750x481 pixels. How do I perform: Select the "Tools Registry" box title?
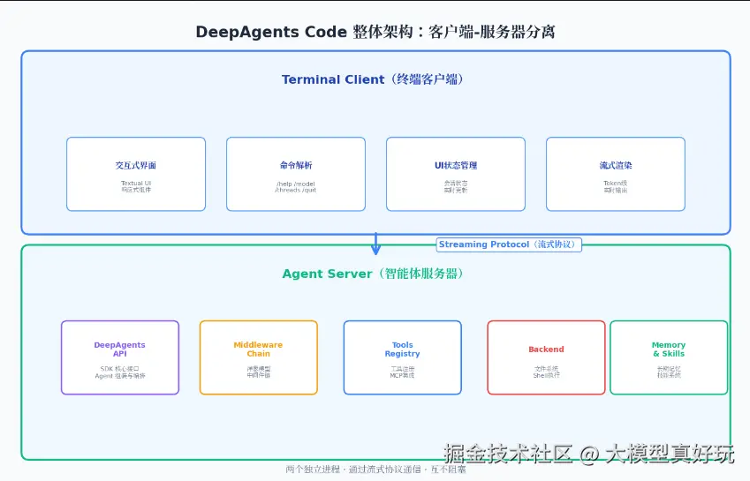402,349
